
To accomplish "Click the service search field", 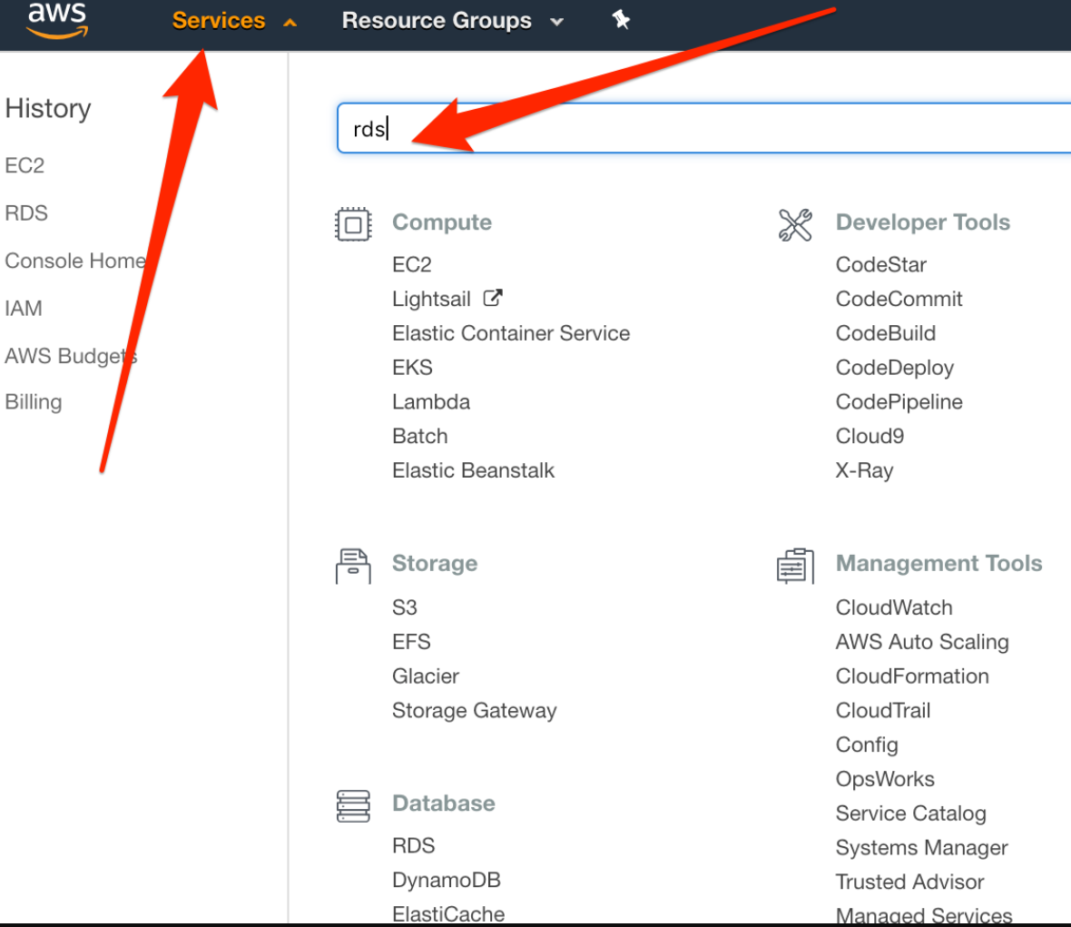I will [x=703, y=128].
